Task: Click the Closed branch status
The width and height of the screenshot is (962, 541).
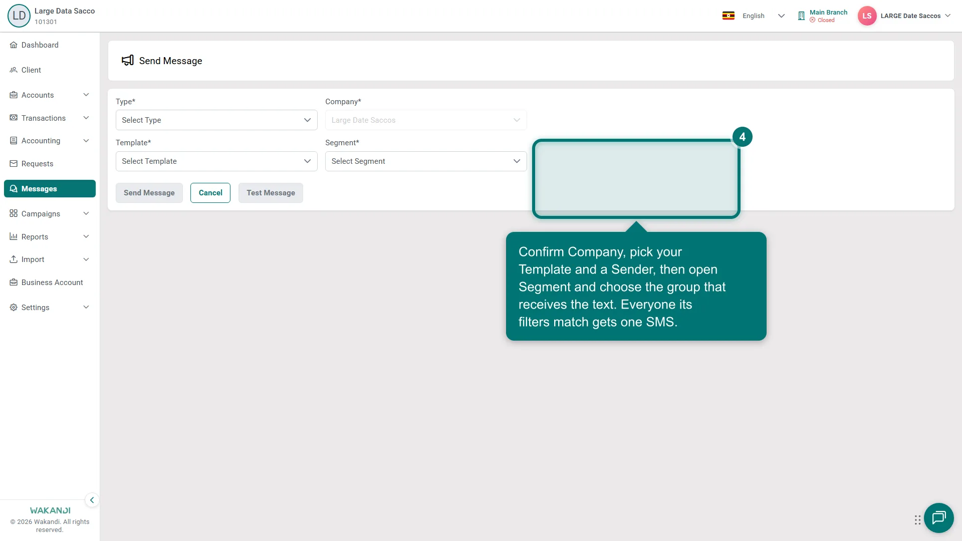Action: click(x=822, y=21)
